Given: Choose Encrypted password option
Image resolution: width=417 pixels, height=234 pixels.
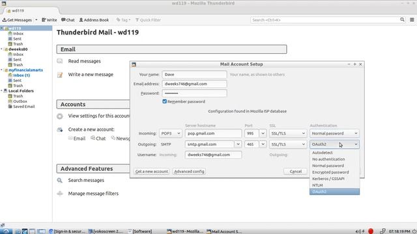Looking at the screenshot, I should pyautogui.click(x=334, y=172).
